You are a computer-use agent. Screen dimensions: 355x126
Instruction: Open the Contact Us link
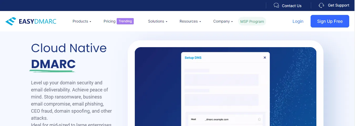point(292,6)
